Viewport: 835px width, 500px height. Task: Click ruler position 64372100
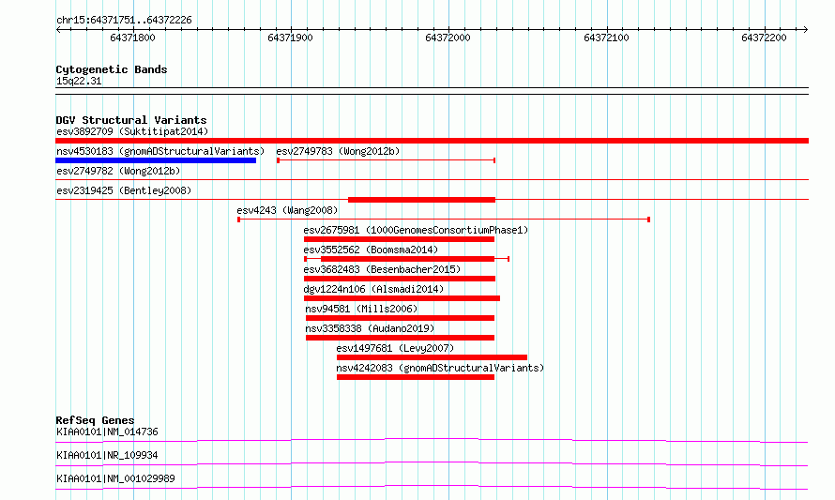pyautogui.click(x=606, y=38)
